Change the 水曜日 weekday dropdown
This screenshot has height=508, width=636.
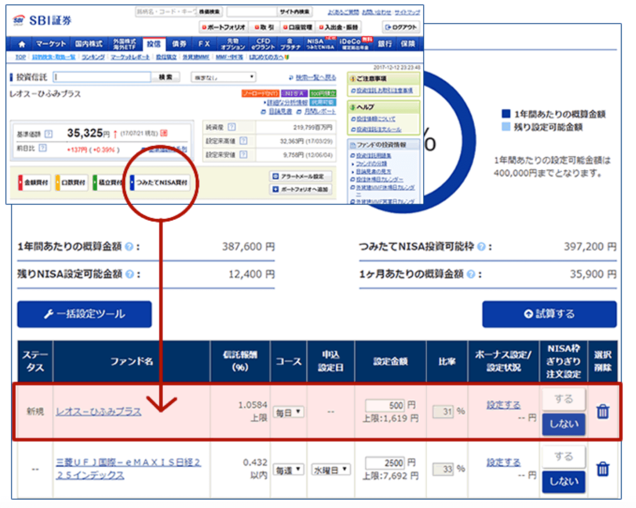pos(331,469)
